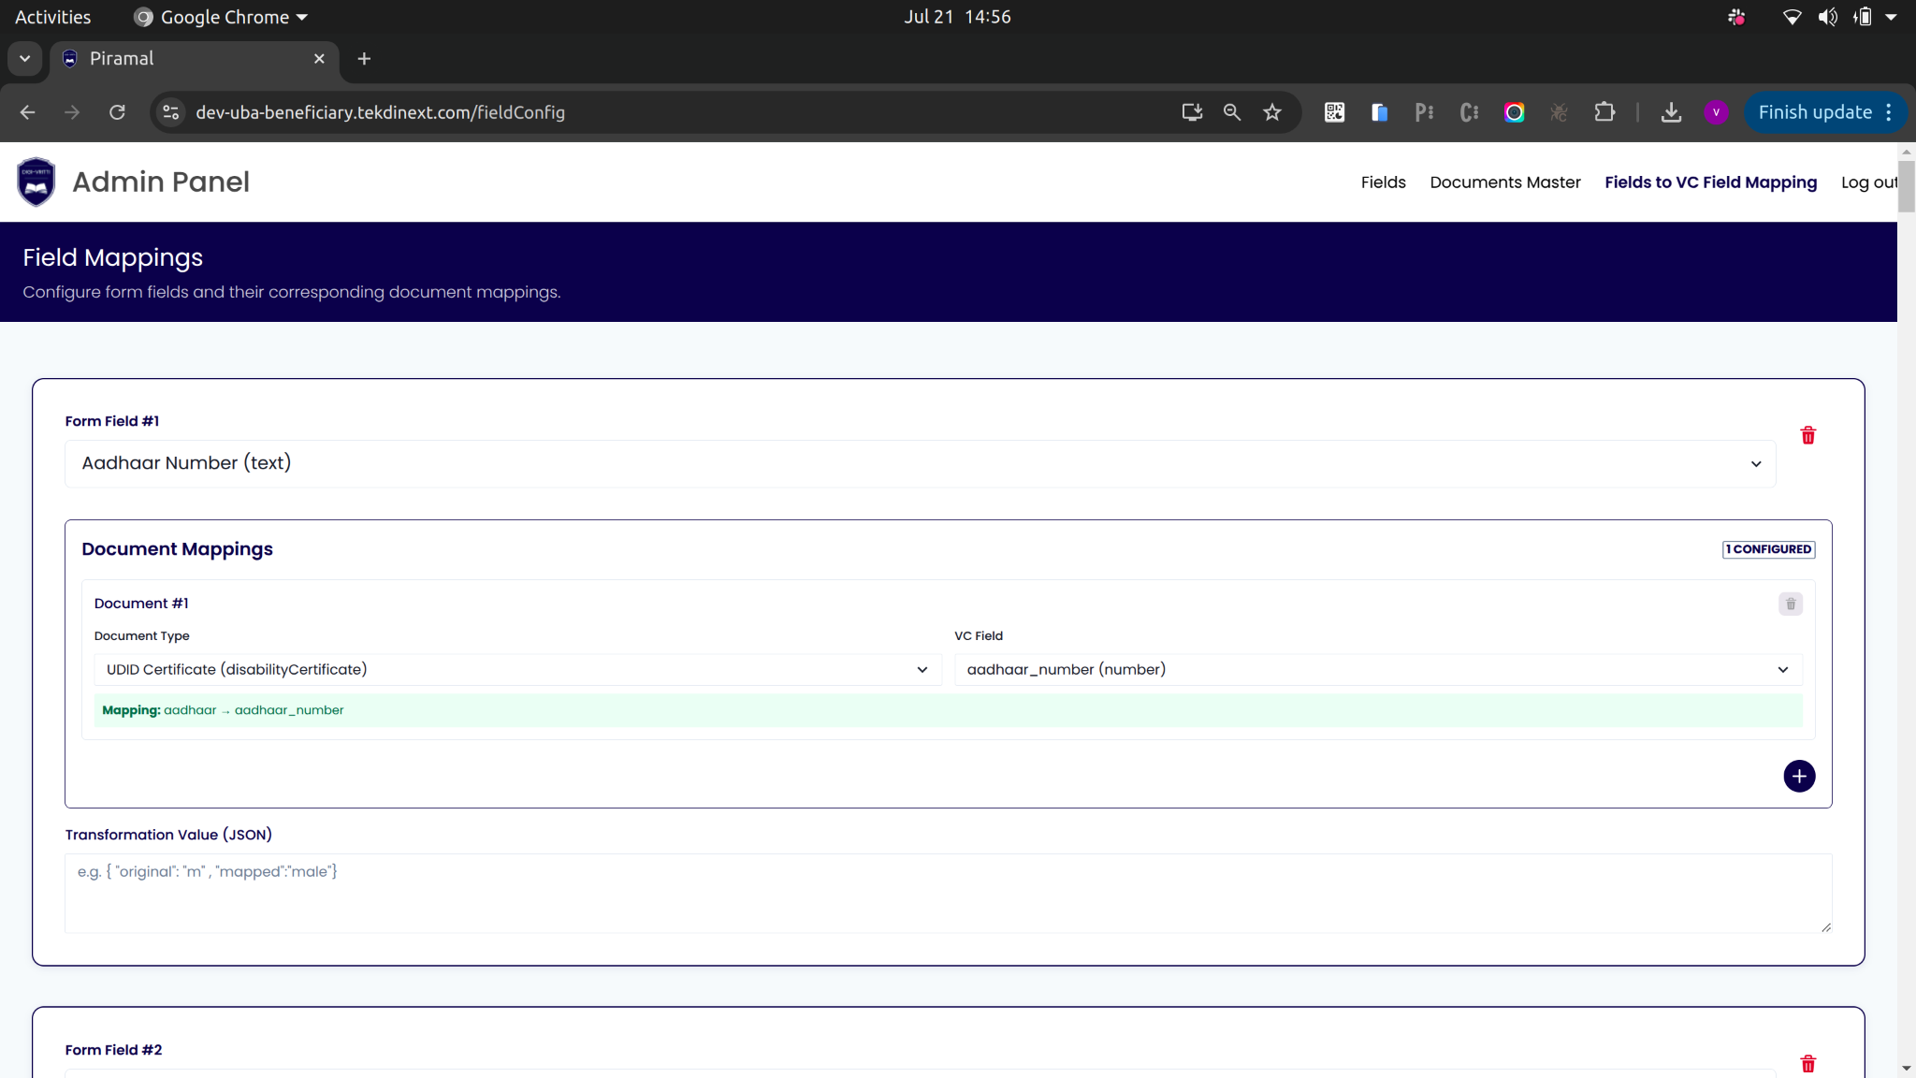Reload the page with the refresh icon
The image size is (1916, 1078).
pyautogui.click(x=117, y=112)
